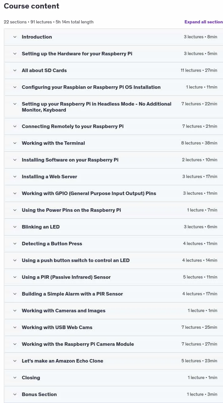Expand the Introduction section chevron
Screen dimensions: 223x403
[15, 37]
